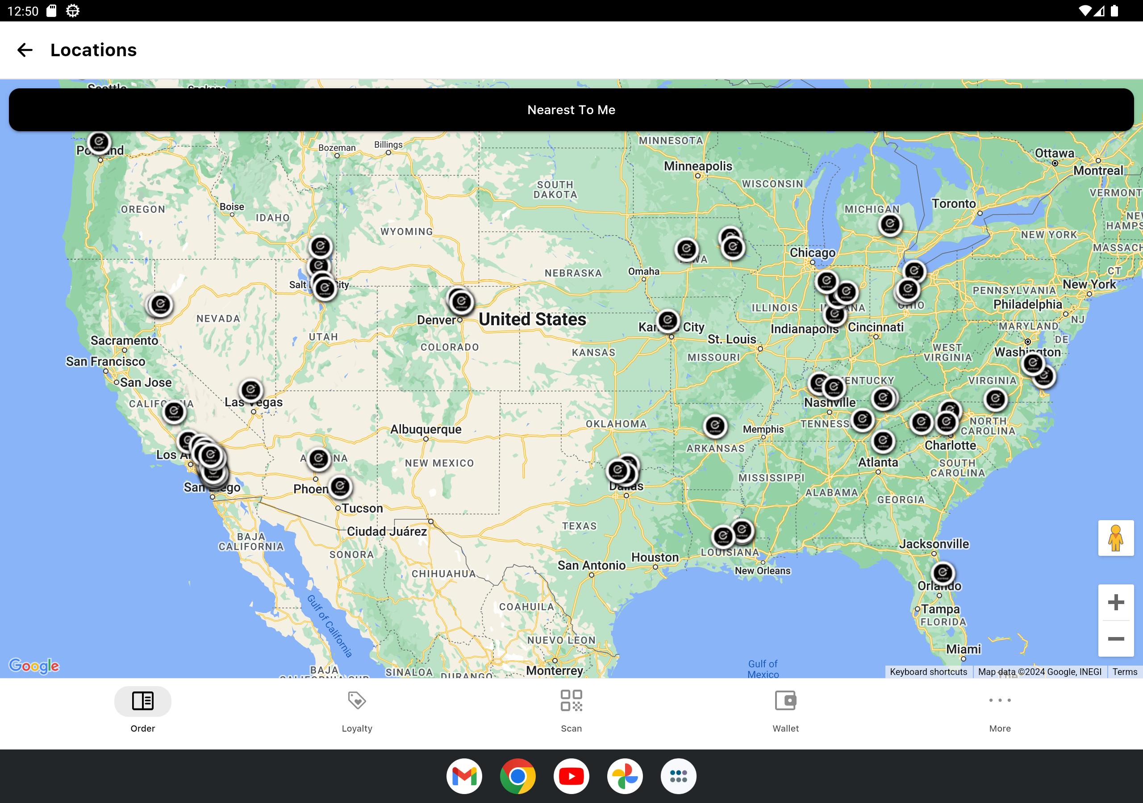Select the store marker near Denver
1143x803 pixels.
461,302
